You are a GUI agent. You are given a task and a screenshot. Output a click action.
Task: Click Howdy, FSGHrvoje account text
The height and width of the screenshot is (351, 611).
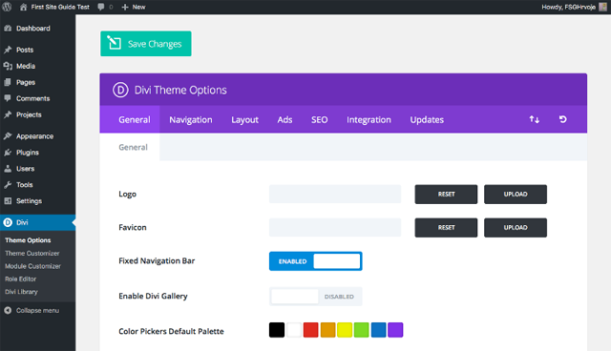569,7
